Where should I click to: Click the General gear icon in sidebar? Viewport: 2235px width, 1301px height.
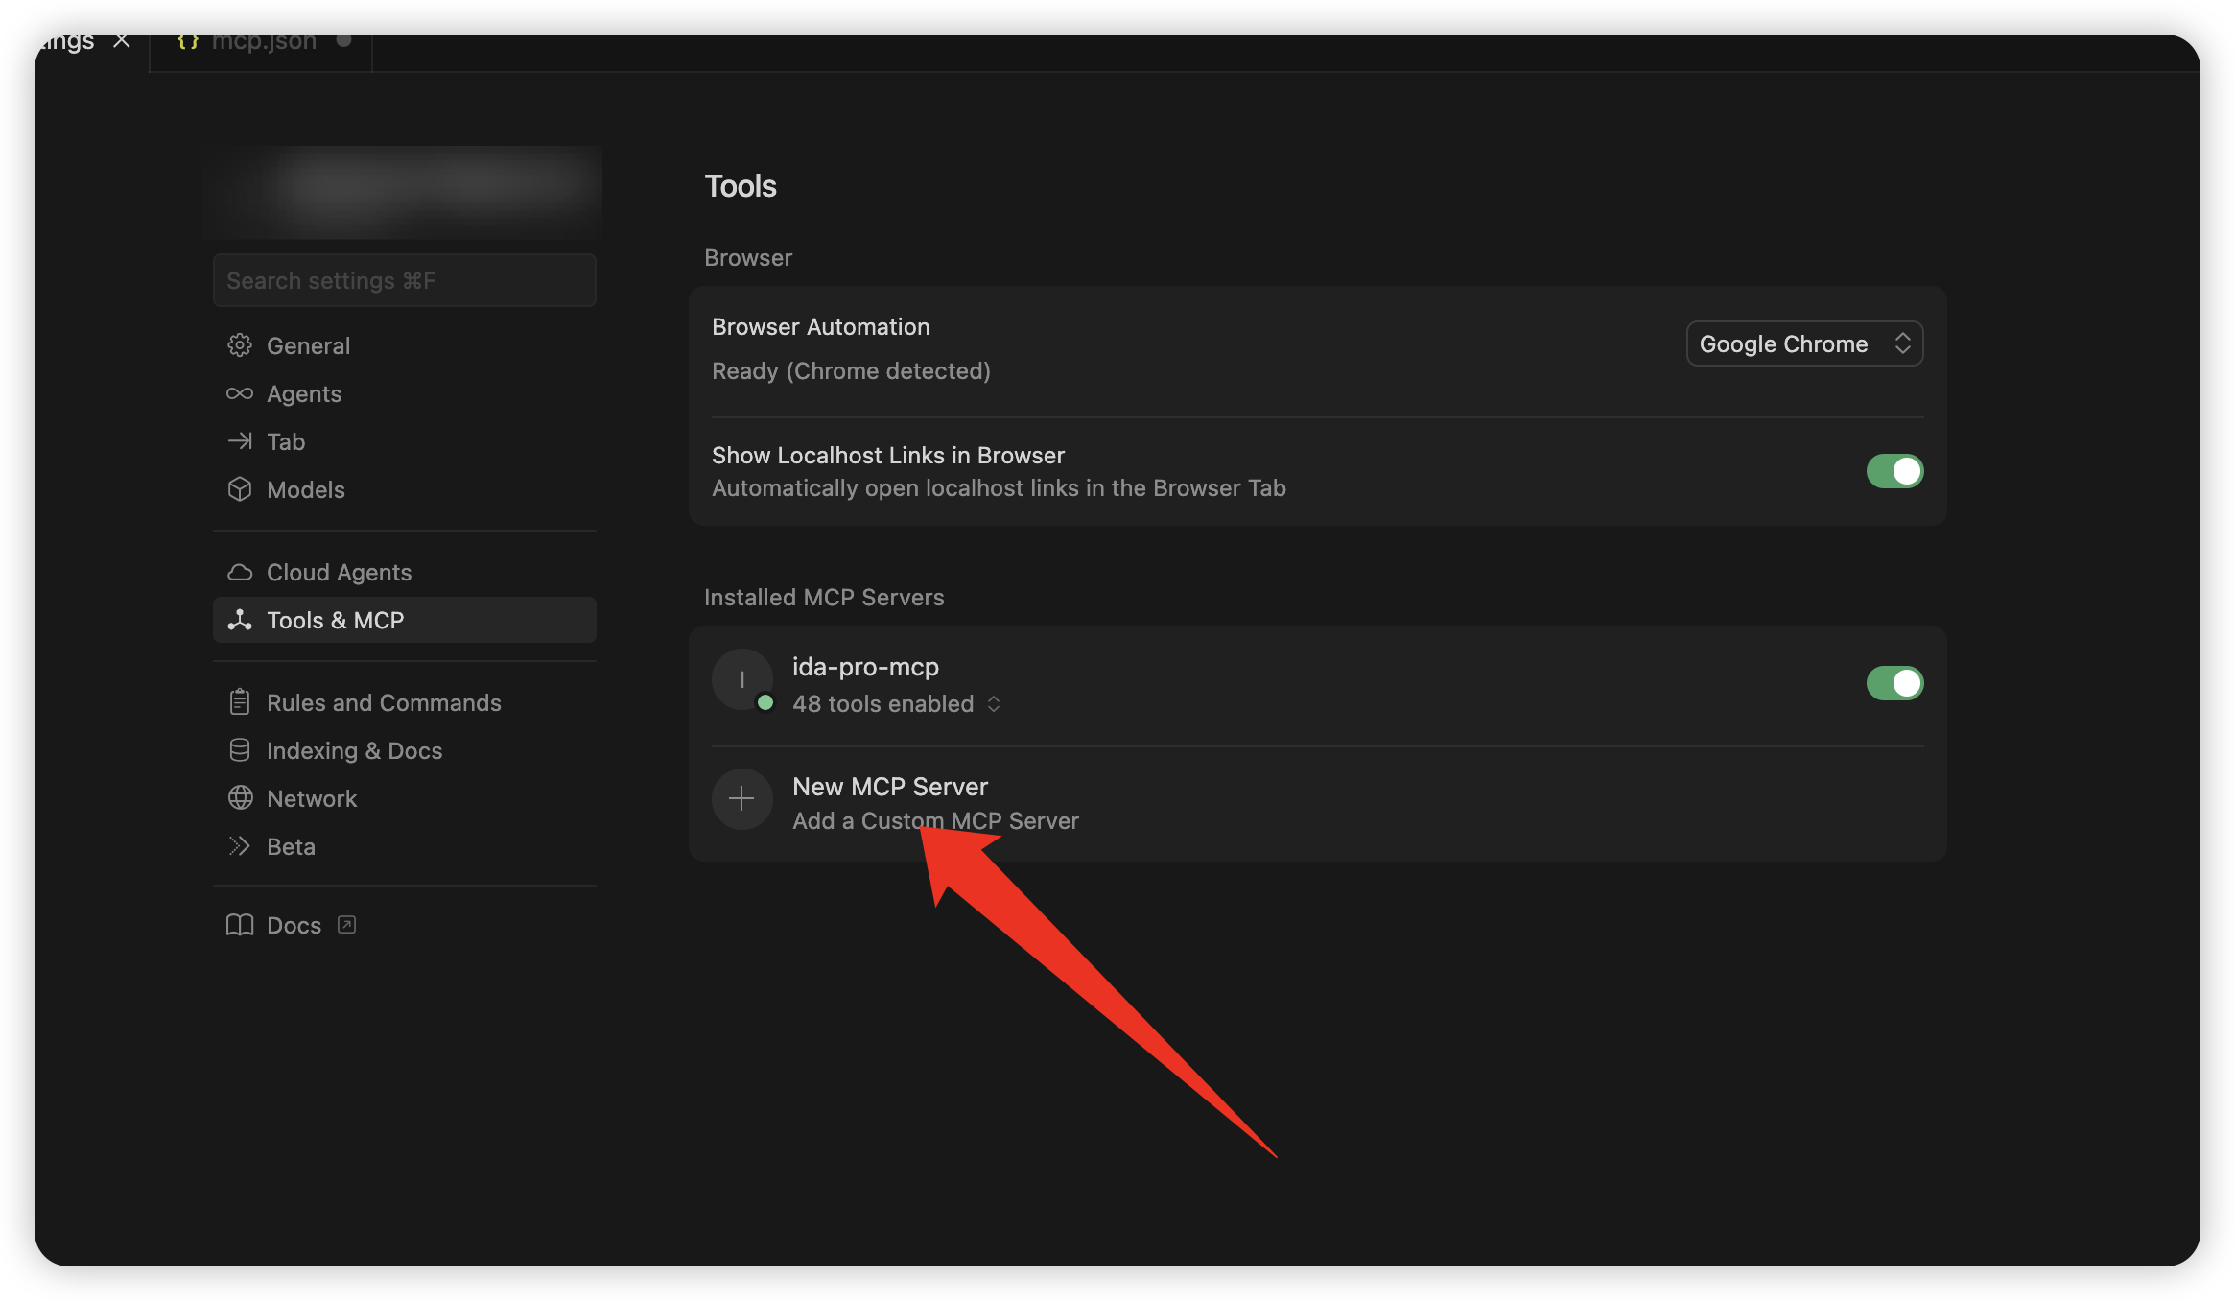point(239,345)
